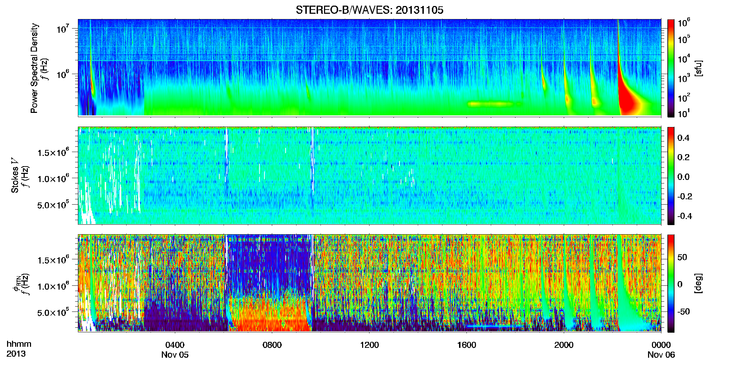
Task: Click the plot title STEREO-B/WAVES: 20131105
Action: click(369, 10)
